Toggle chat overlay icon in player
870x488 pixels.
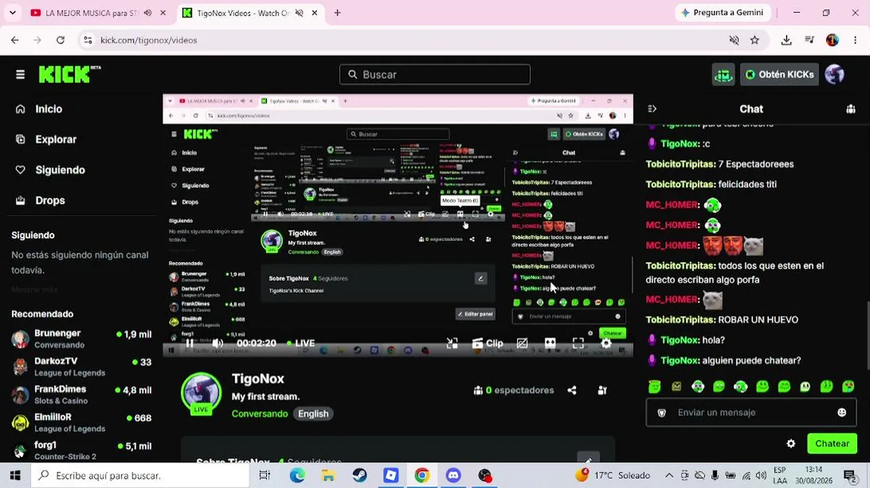click(522, 343)
